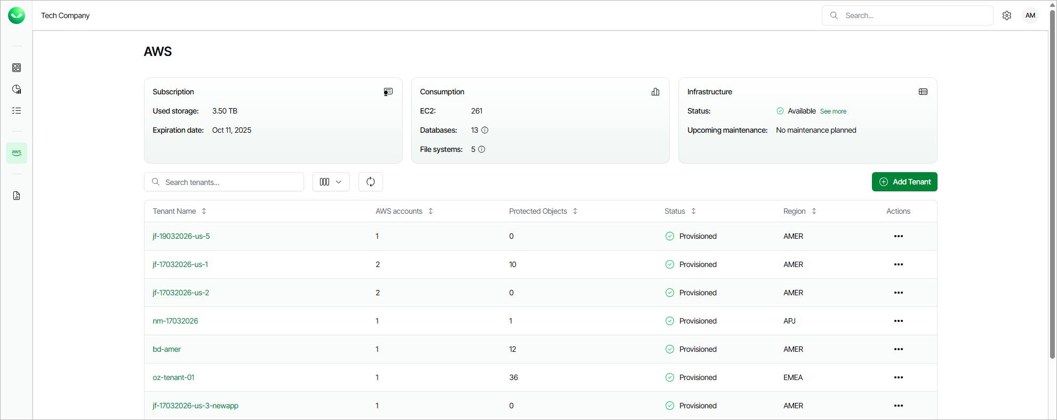Sort the table by Tenant Name
Image resolution: width=1057 pixels, height=420 pixels.
point(204,211)
